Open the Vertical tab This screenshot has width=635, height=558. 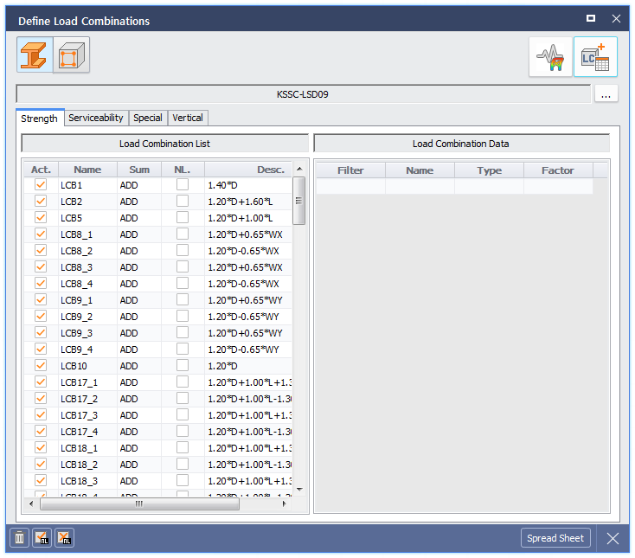click(188, 118)
